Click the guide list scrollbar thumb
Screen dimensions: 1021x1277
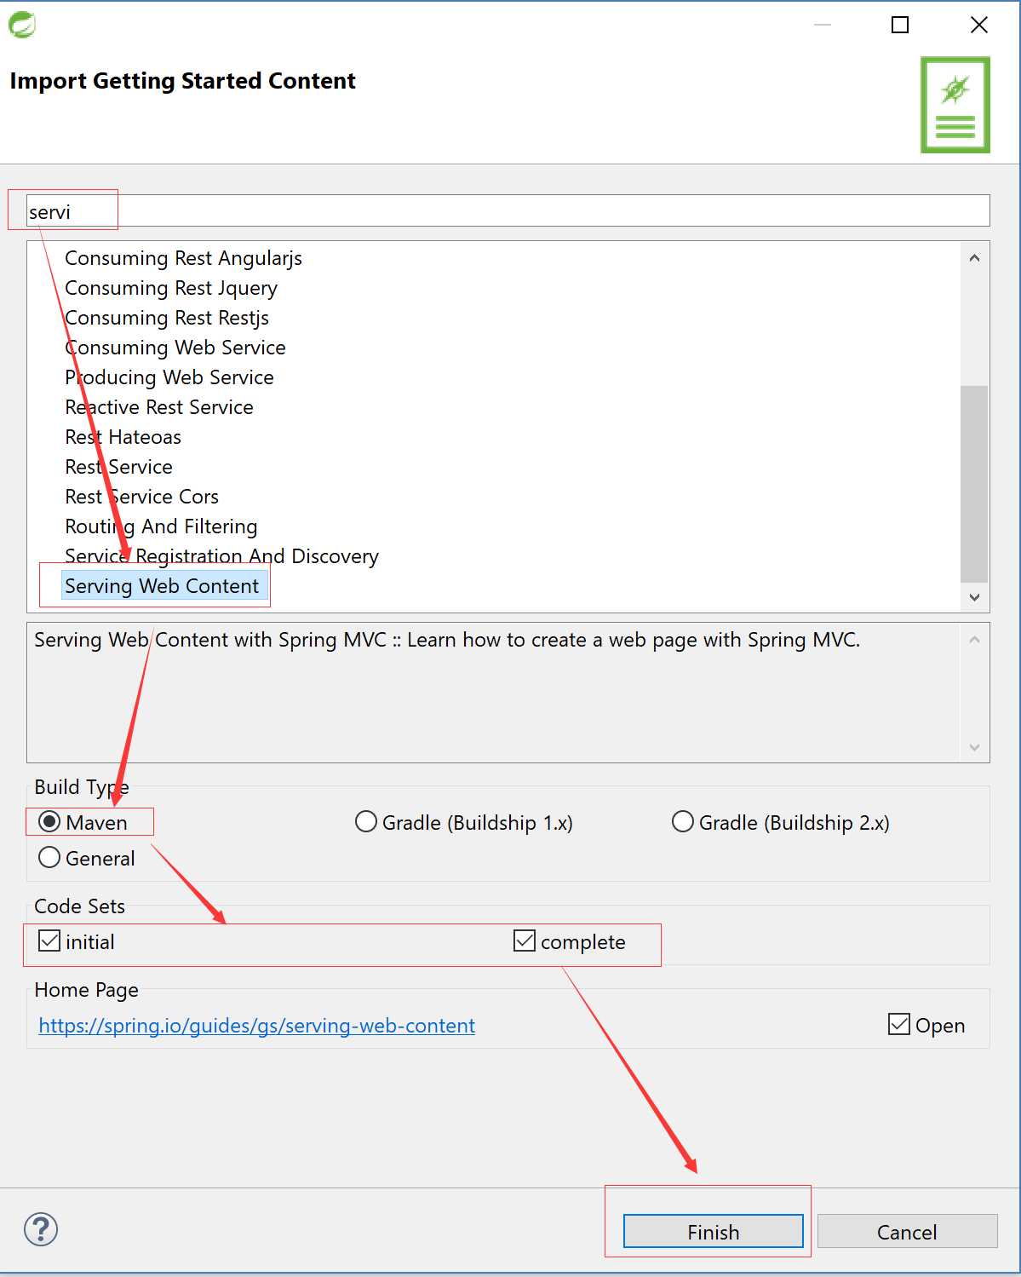coord(974,484)
